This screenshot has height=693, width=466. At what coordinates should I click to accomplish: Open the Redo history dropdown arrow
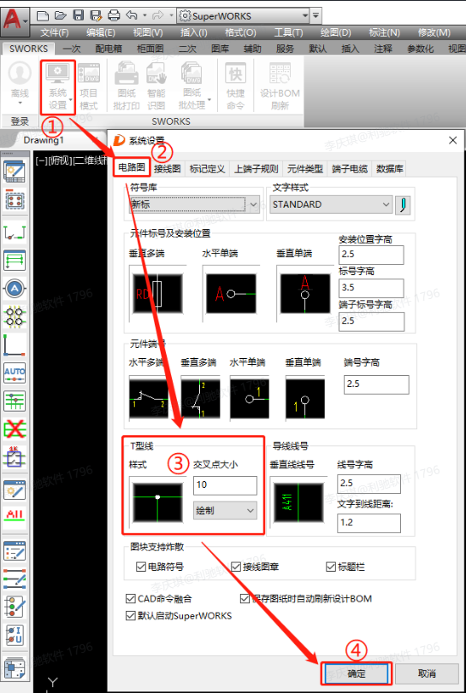pyautogui.click(x=172, y=16)
